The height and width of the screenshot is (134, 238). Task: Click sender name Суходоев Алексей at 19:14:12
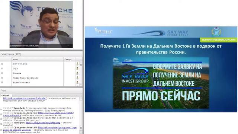25,118
